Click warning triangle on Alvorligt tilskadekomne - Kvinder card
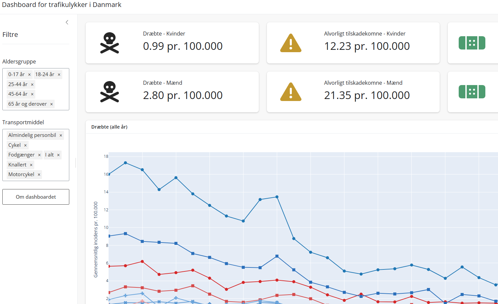 tap(290, 43)
